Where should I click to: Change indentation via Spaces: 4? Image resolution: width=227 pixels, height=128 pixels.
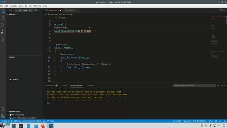coord(187,121)
